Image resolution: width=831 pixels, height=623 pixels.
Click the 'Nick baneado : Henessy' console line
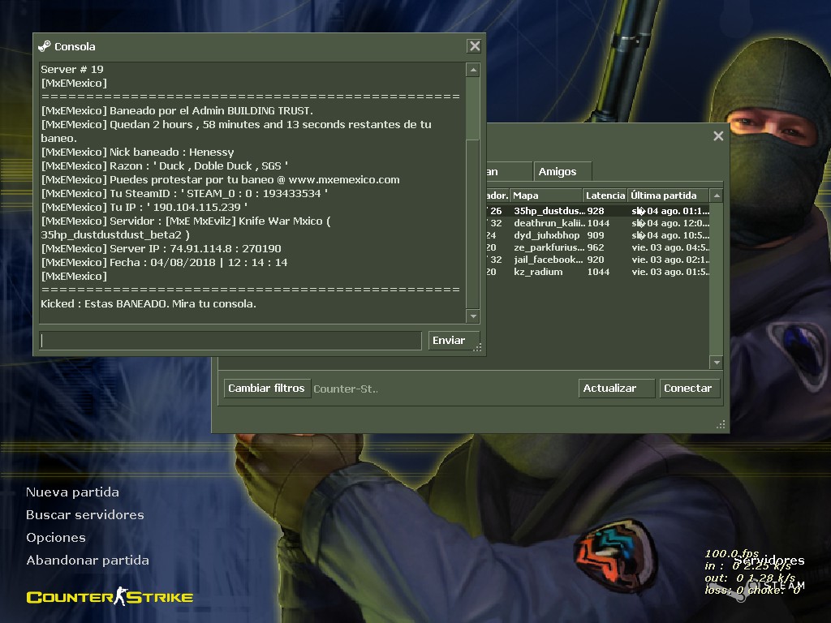point(137,152)
